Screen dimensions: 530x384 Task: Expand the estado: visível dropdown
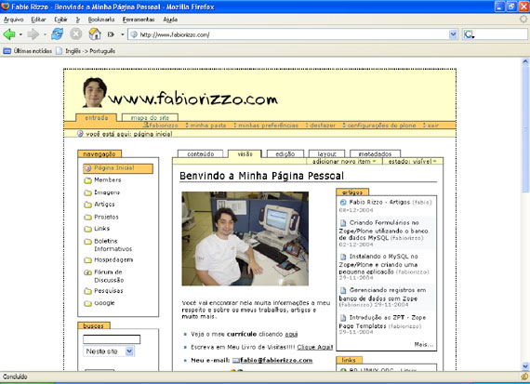(x=412, y=162)
